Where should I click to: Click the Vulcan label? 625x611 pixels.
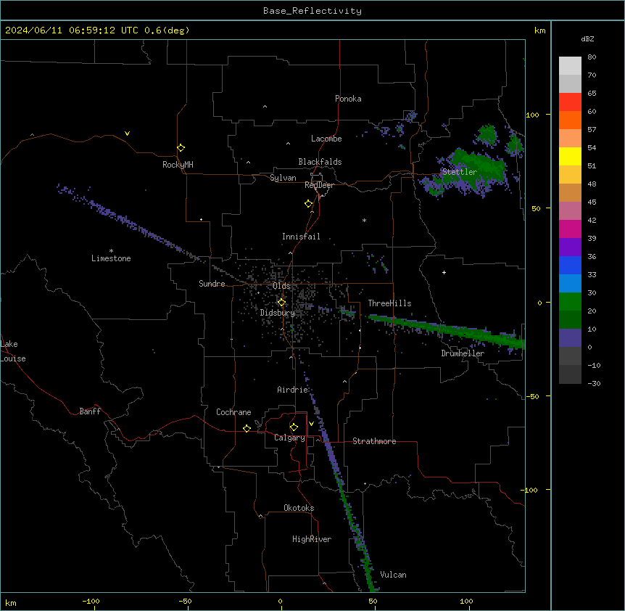pos(394,575)
